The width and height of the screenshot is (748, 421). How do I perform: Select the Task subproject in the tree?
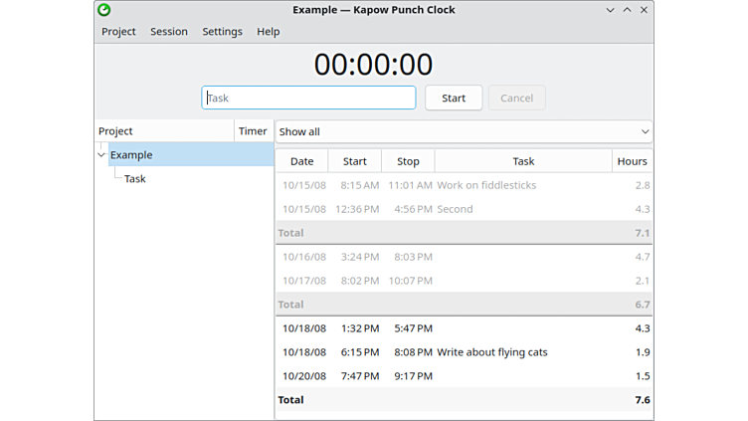135,179
